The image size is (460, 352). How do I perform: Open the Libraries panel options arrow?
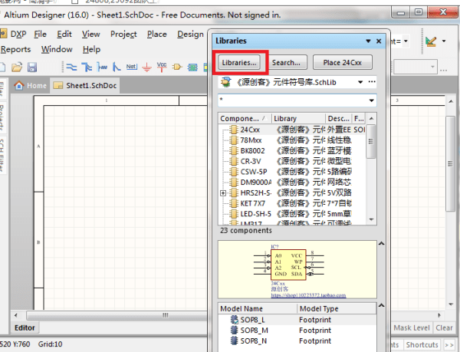(x=367, y=40)
